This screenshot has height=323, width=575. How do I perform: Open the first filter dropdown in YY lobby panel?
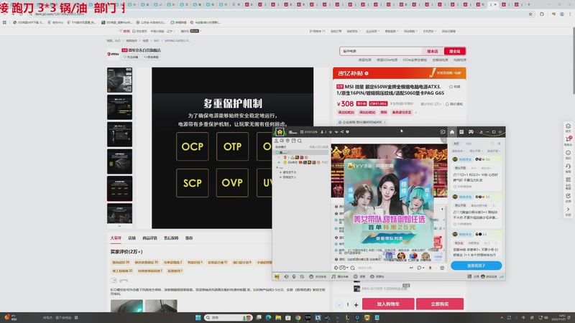pos(459,151)
